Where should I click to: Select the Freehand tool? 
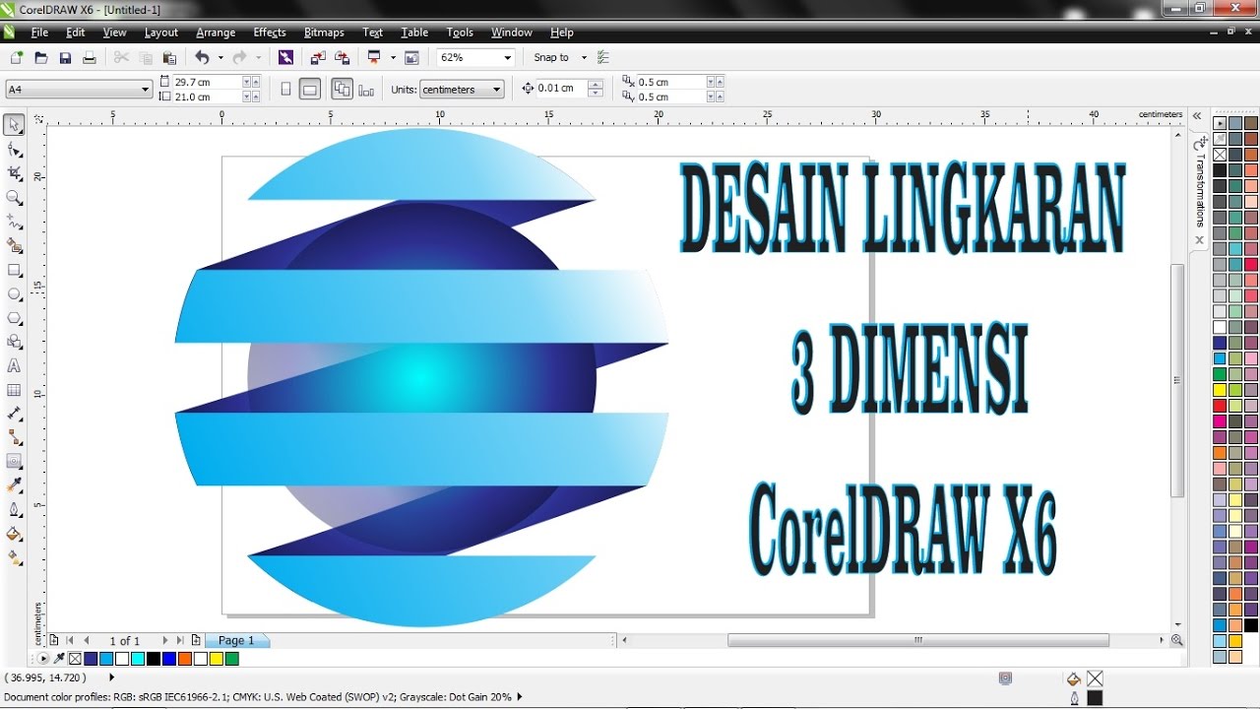14,222
